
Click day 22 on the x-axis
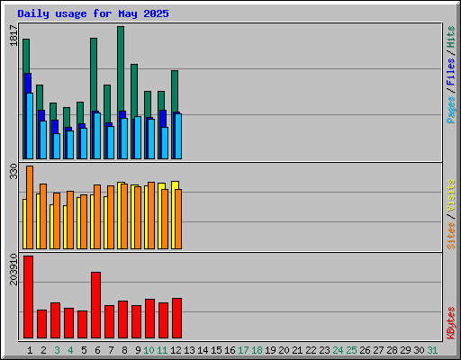tap(311, 350)
